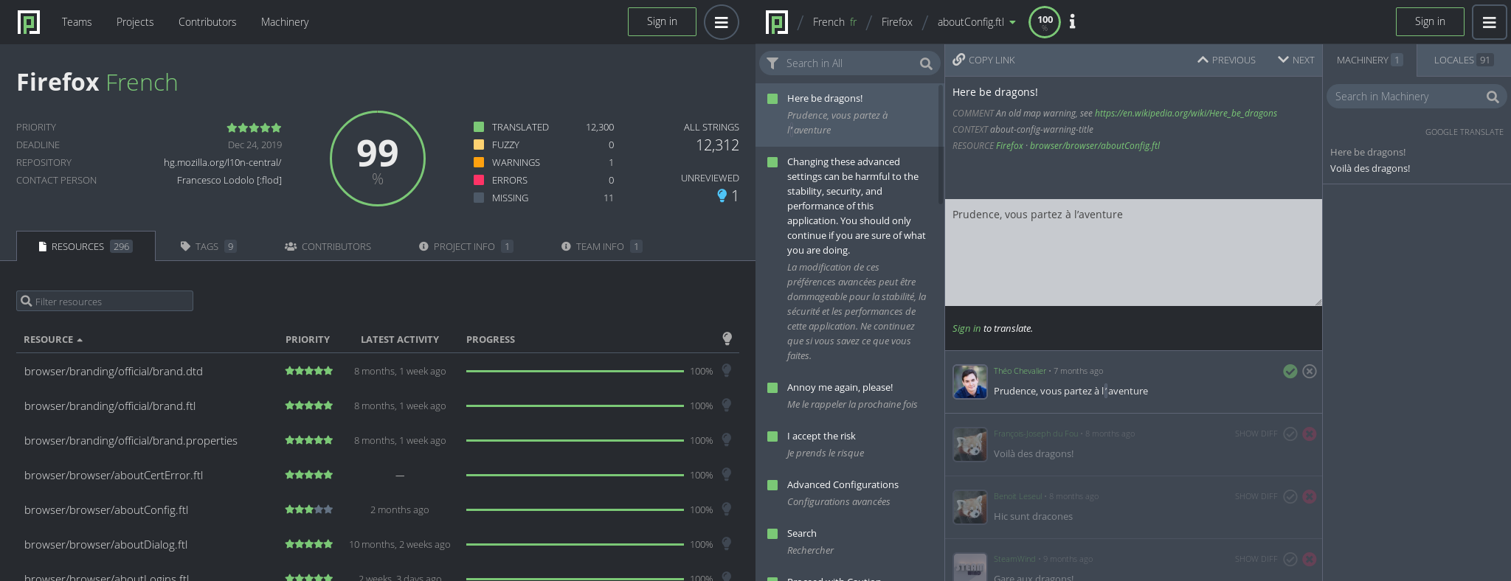Switch to Contributors tab

[x=328, y=246]
